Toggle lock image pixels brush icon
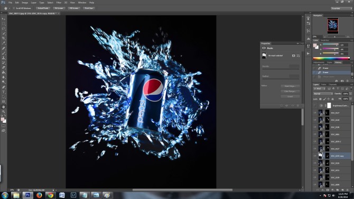 click(x=324, y=99)
